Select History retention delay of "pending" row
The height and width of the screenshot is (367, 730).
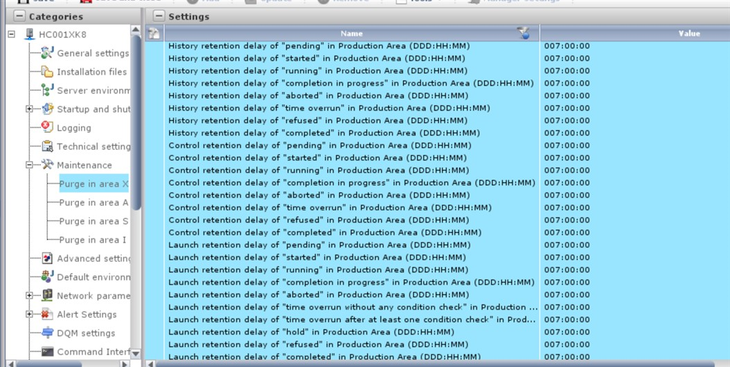[437, 46]
